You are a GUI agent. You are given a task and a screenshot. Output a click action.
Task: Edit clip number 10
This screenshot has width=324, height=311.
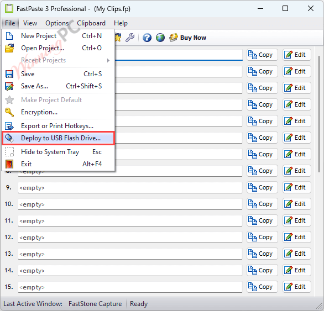pyautogui.click(x=297, y=204)
